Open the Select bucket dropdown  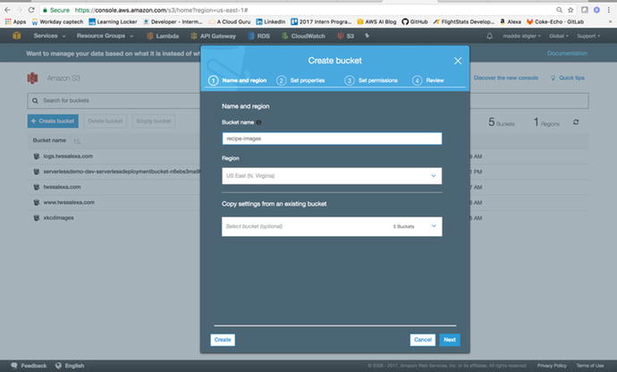(332, 227)
